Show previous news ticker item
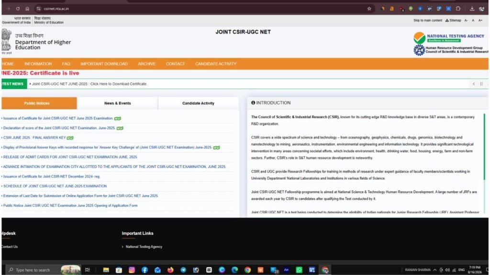Image resolution: width=490 pixels, height=275 pixels. [x=474, y=84]
